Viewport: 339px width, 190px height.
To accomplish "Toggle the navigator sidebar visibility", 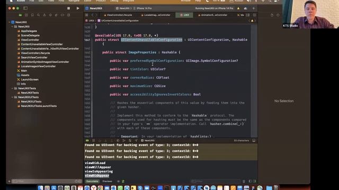I will pos(25,8).
